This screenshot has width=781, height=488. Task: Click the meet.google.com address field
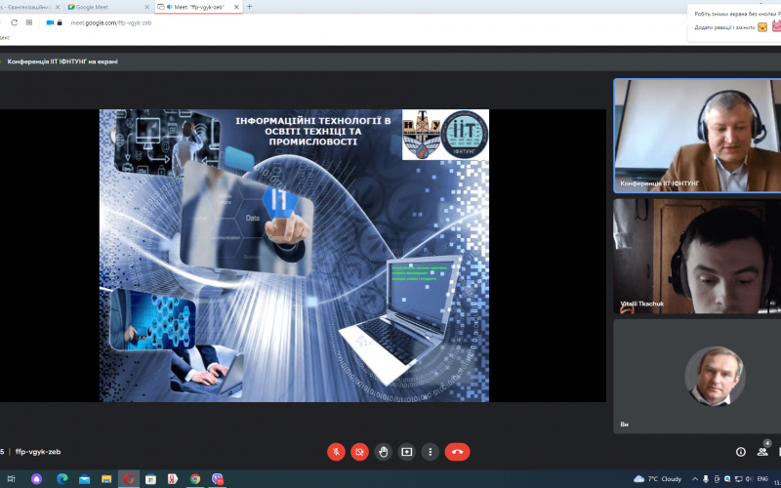point(111,22)
